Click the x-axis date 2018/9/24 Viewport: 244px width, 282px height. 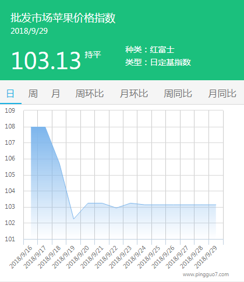click(135, 257)
